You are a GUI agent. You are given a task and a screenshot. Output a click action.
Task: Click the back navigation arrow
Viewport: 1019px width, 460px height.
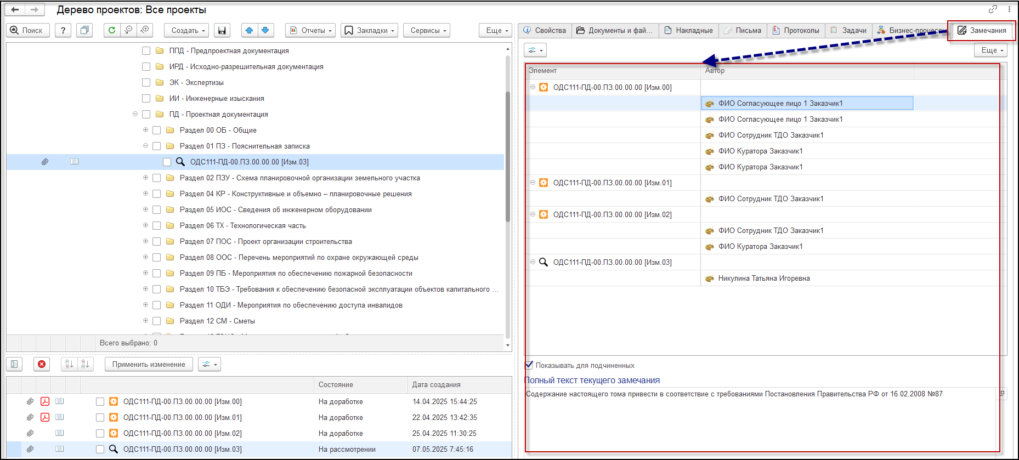pos(15,9)
